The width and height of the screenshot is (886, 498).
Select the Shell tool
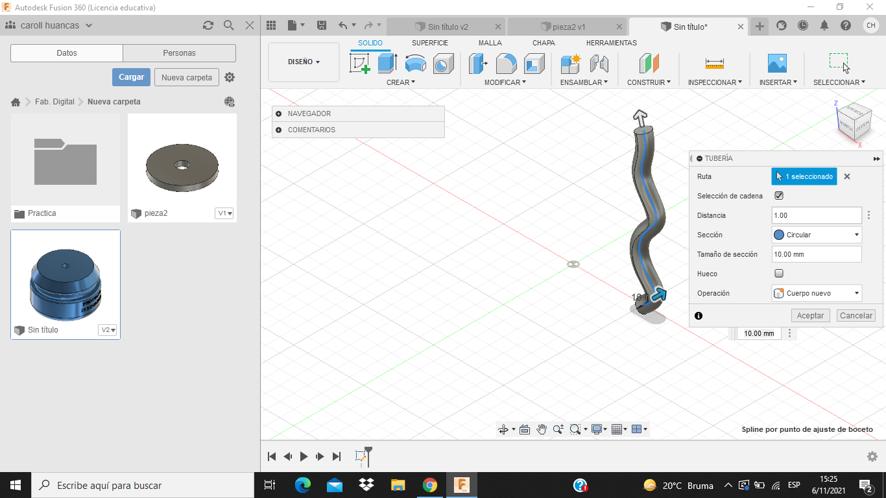pyautogui.click(x=534, y=64)
